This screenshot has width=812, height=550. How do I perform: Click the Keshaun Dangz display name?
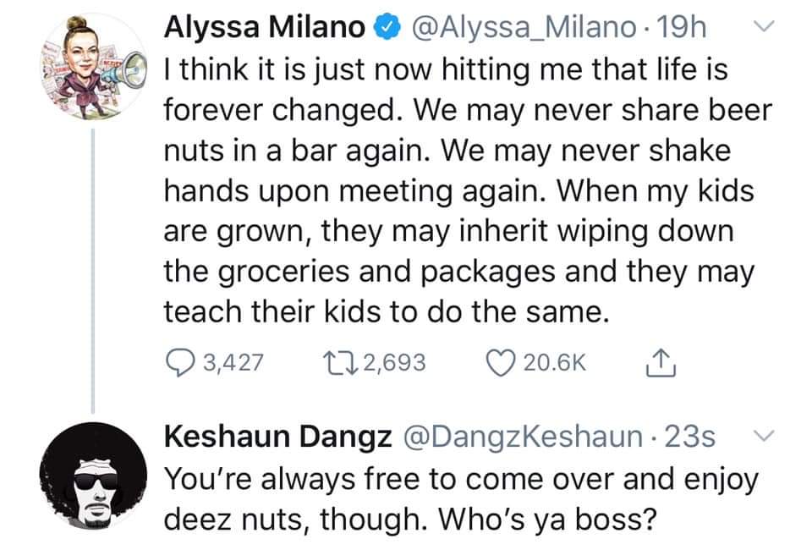pos(277,438)
